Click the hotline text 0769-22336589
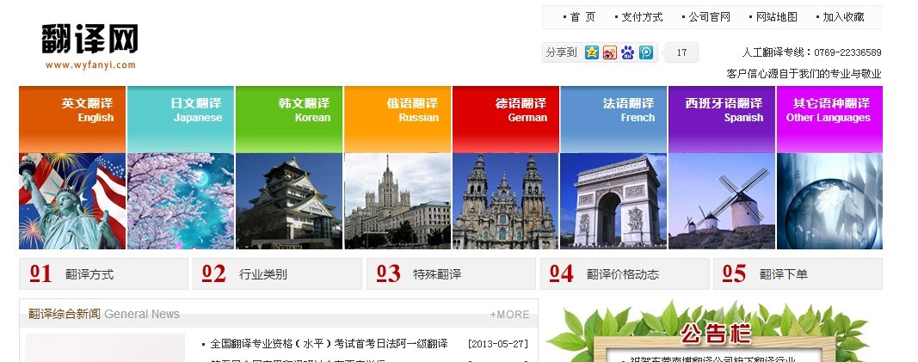Viewport: 918px width, 362px height. (847, 52)
